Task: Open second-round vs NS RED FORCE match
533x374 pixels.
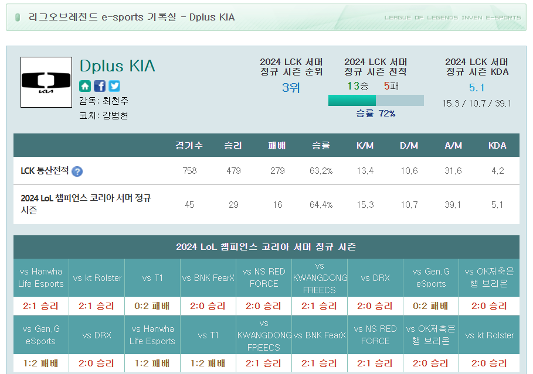Action: click(376, 335)
